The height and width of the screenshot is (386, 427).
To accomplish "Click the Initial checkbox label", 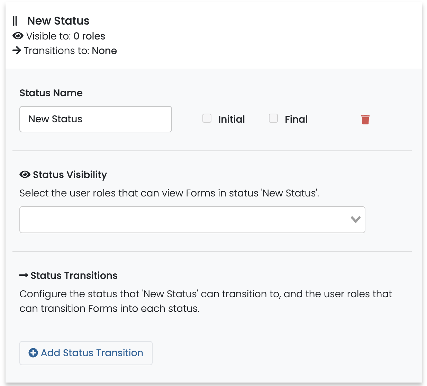I will (x=231, y=119).
